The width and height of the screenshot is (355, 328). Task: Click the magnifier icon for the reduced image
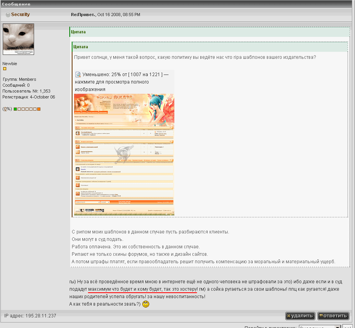[78, 74]
